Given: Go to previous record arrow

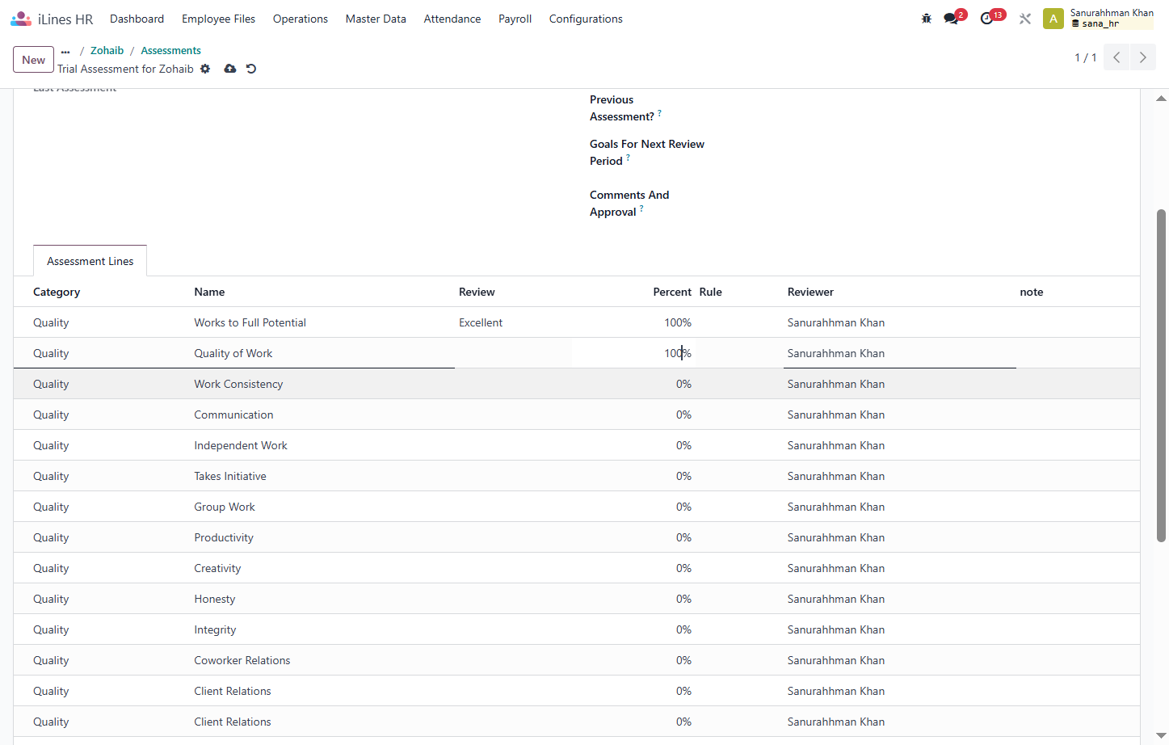Looking at the screenshot, I should point(1116,57).
